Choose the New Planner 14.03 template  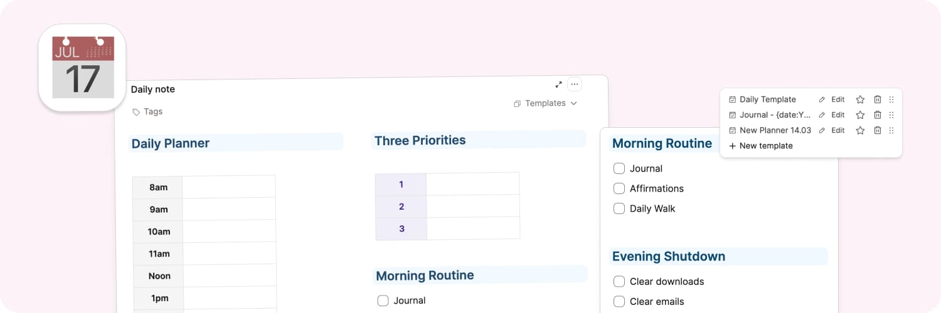(x=775, y=131)
